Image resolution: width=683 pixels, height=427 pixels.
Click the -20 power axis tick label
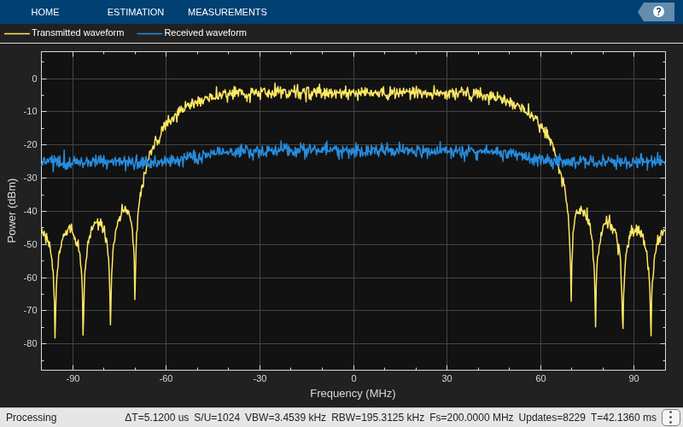(x=31, y=144)
